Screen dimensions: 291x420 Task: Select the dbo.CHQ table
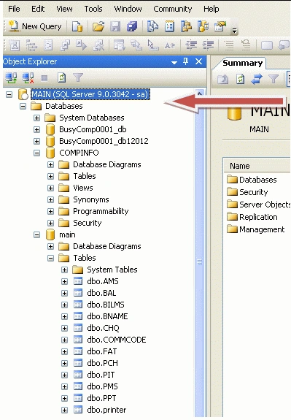(103, 328)
